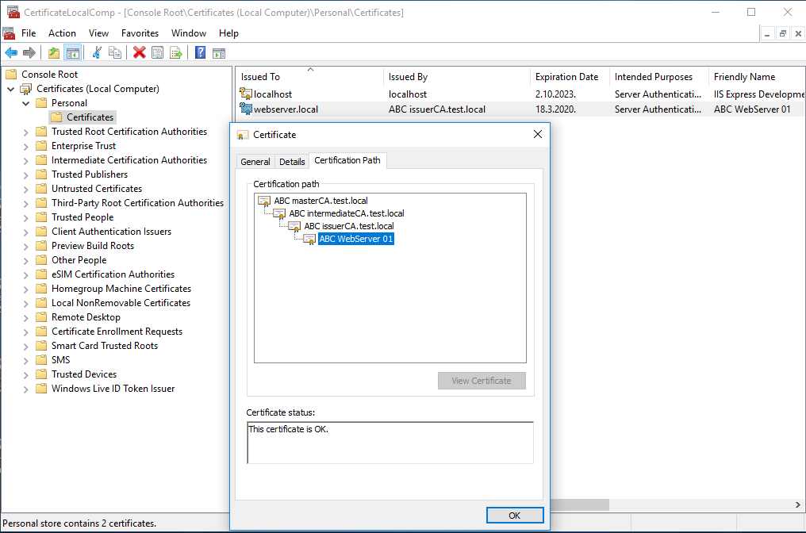806x533 pixels.
Task: Click the Trusted Publishers folder icon
Action: 41,174
